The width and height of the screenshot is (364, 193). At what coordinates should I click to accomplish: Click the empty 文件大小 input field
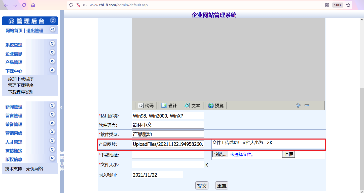168,164
